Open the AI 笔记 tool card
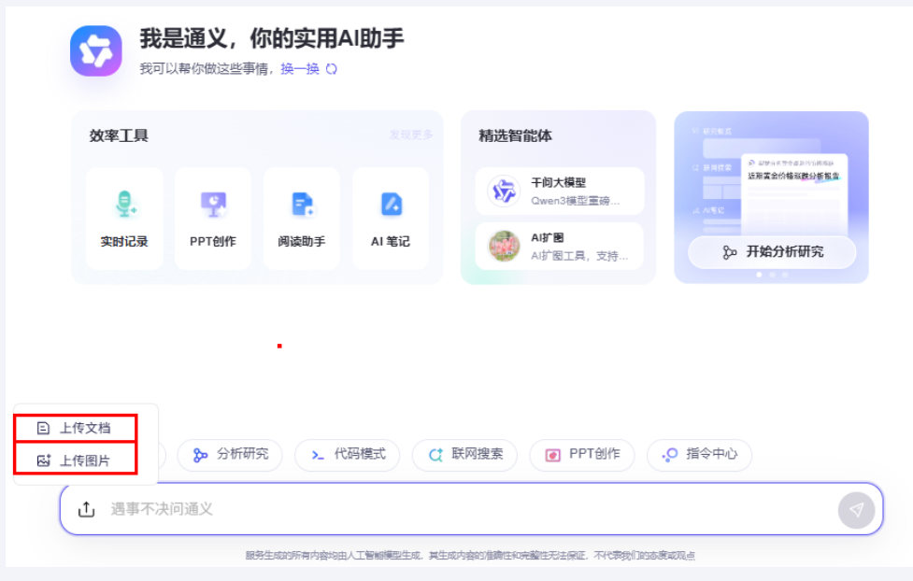Viewport: 913px width, 581px height. point(391,219)
